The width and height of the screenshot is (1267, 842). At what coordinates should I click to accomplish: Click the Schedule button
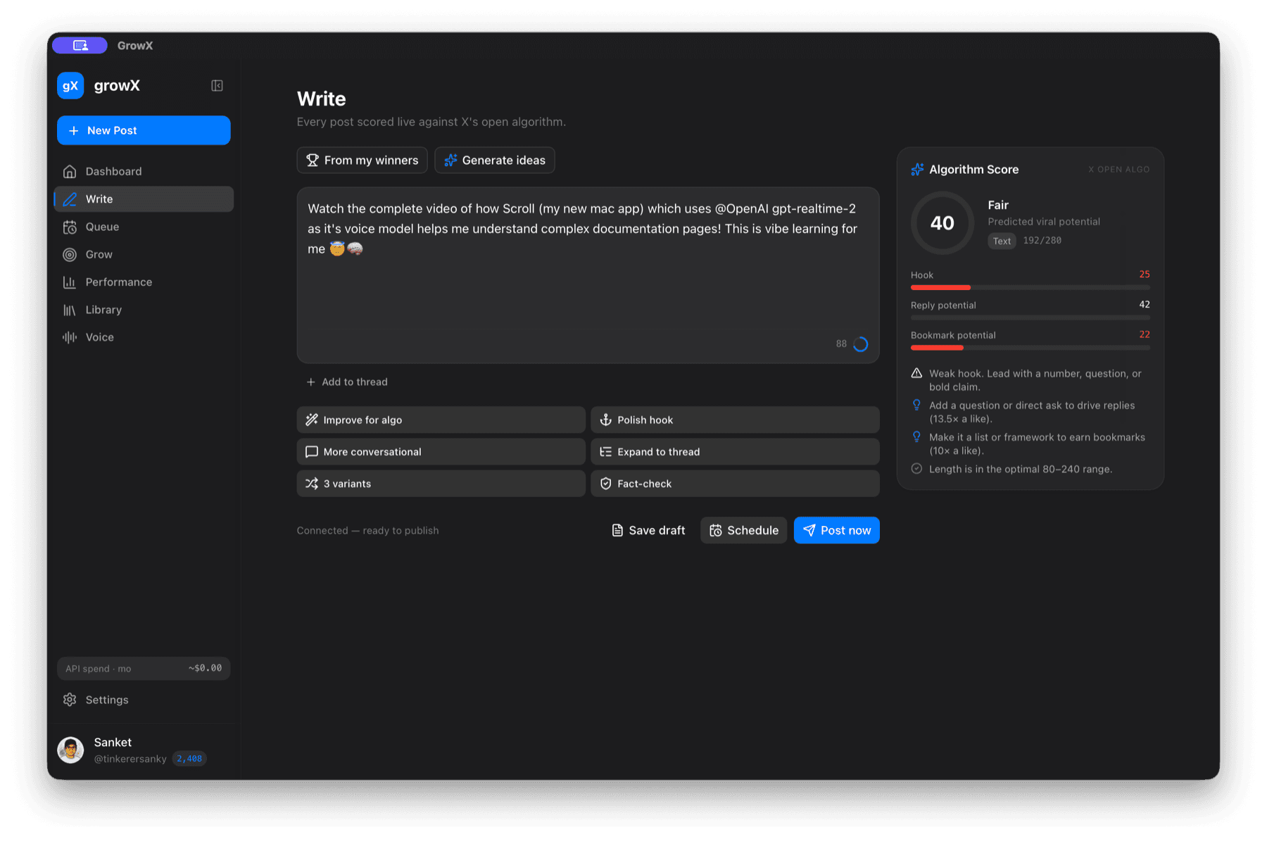[x=743, y=530]
